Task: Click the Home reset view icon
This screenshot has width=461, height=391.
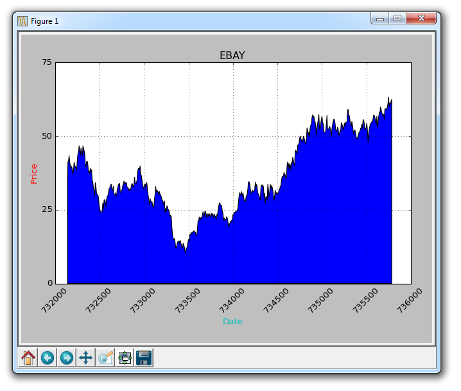Action: [x=28, y=358]
